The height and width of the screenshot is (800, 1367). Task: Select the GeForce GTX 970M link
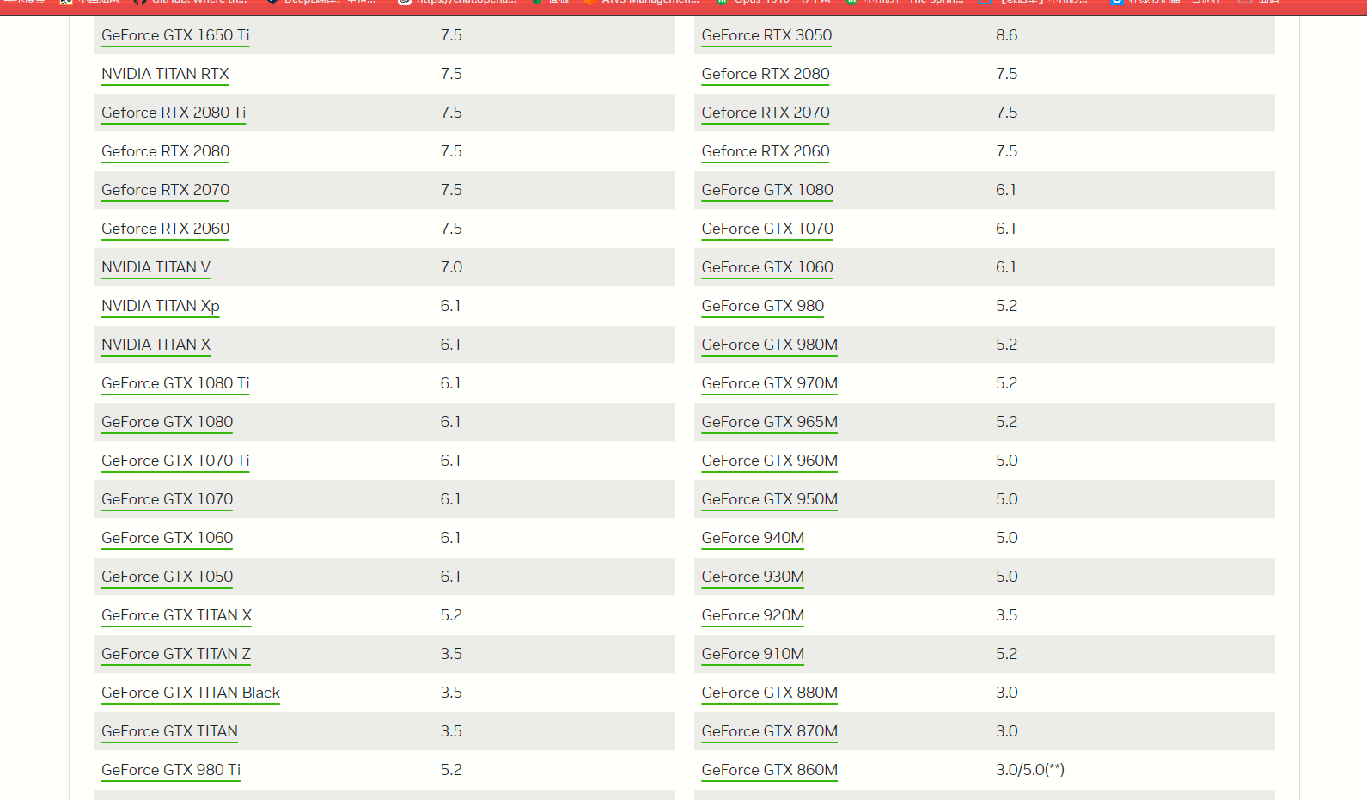[x=769, y=383]
